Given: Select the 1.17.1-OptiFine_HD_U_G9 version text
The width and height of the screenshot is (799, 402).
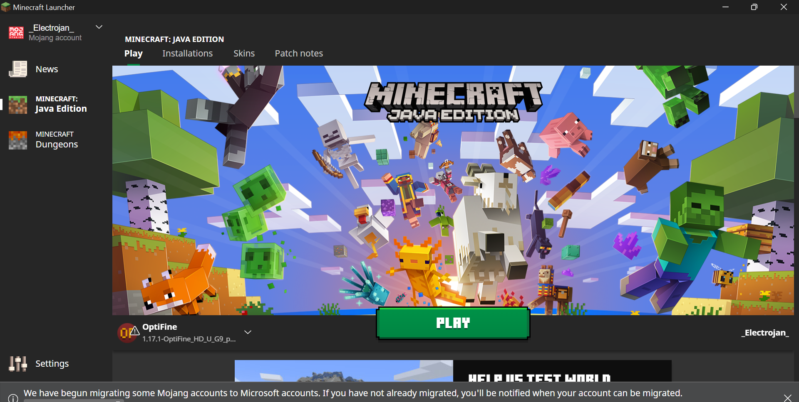Looking at the screenshot, I should coord(189,339).
